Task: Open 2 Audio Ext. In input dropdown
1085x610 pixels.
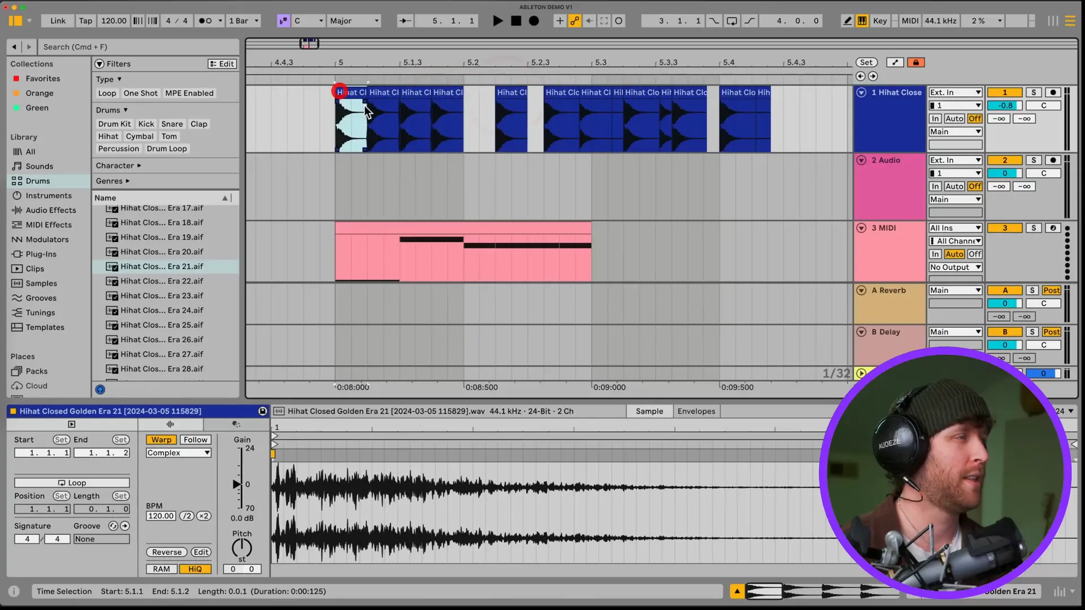Action: (956, 160)
